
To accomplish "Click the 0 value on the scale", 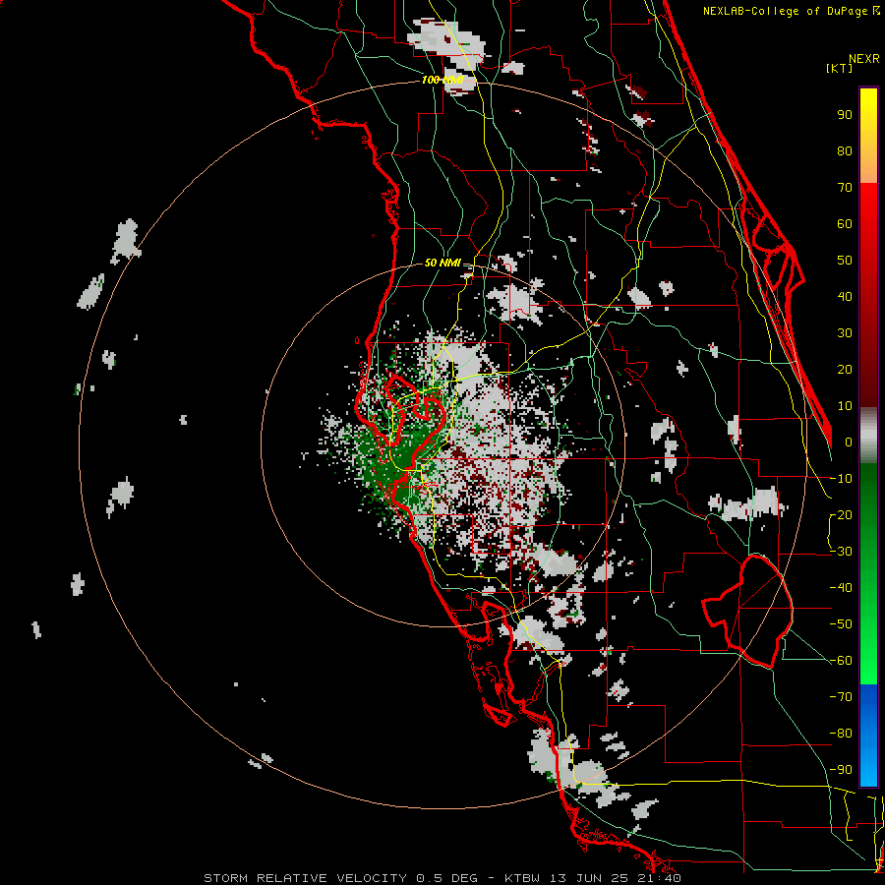I will pyautogui.click(x=849, y=442).
